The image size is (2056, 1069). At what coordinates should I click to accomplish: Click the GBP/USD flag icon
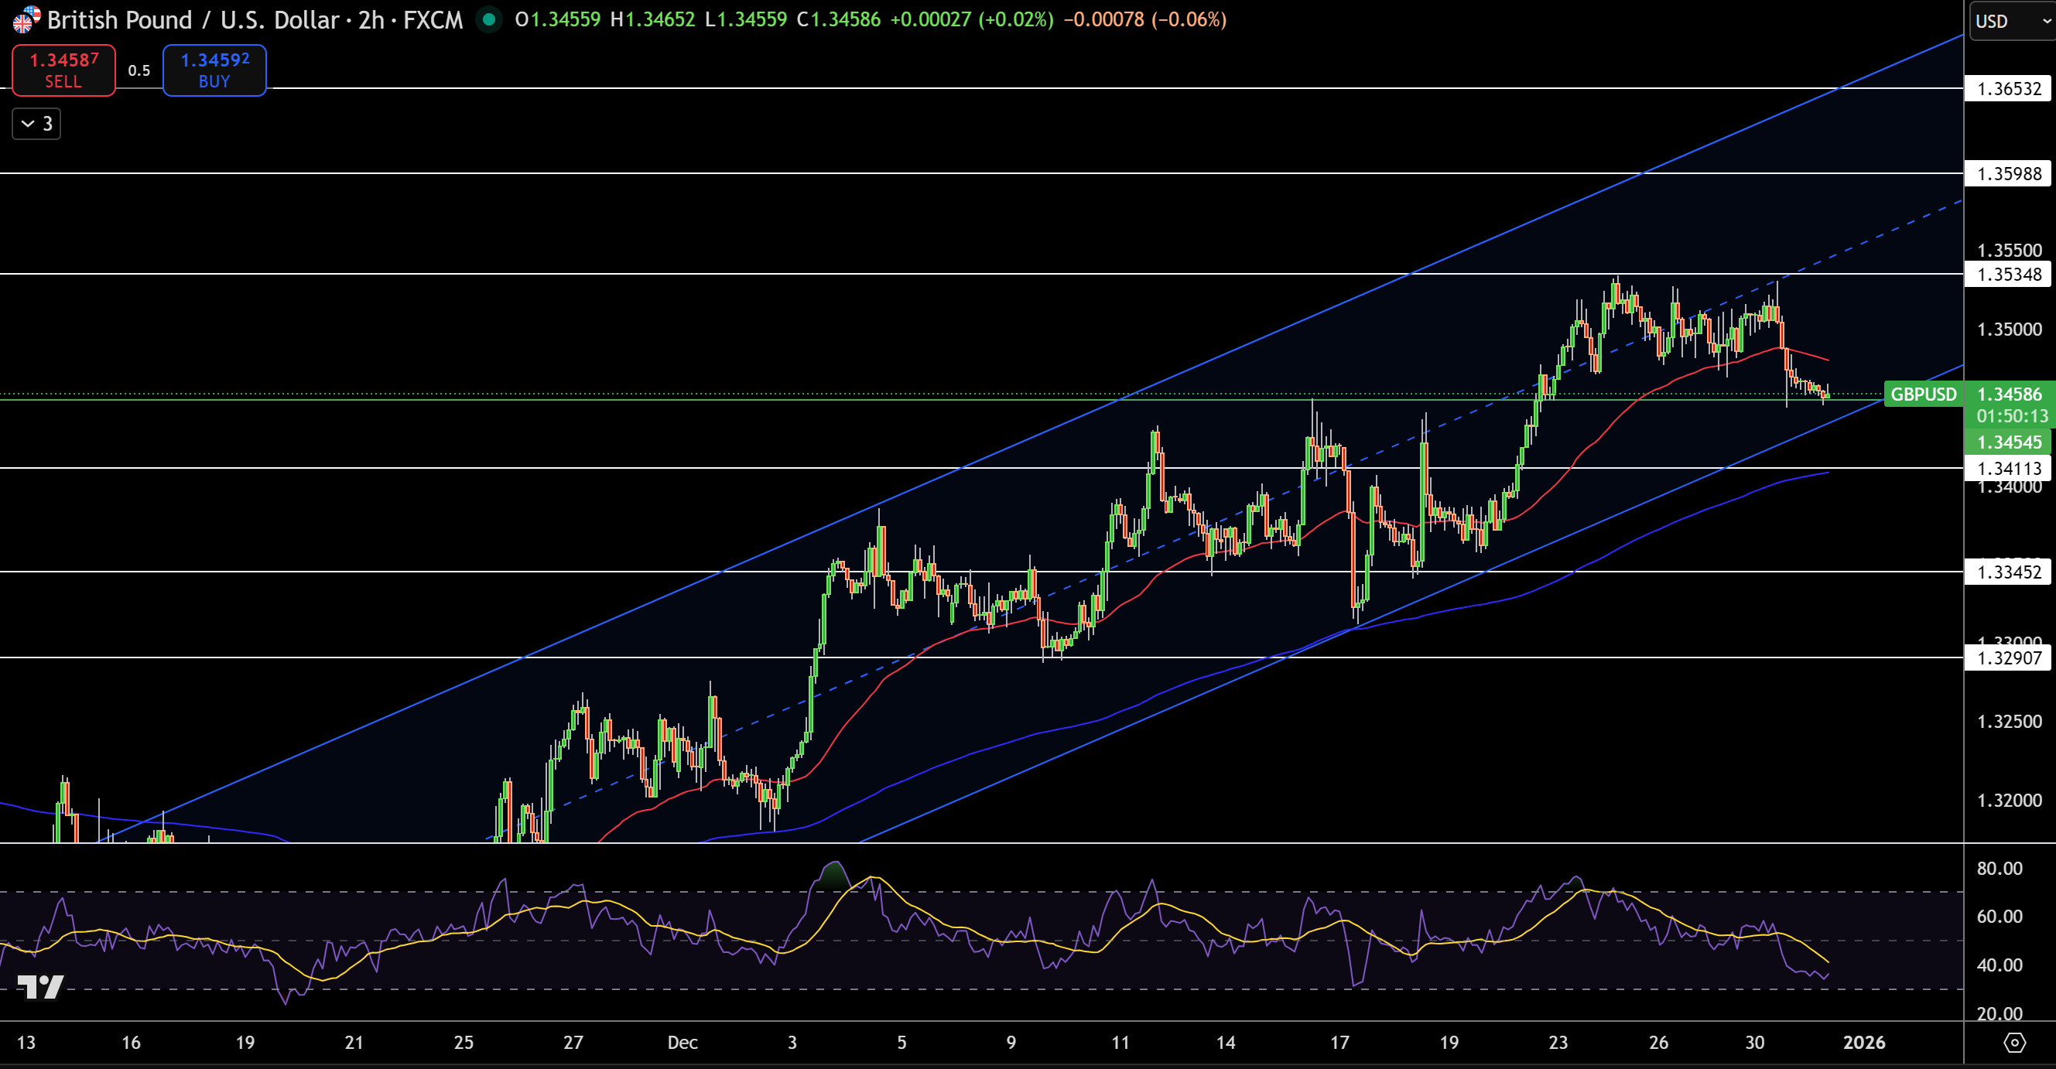coord(26,19)
